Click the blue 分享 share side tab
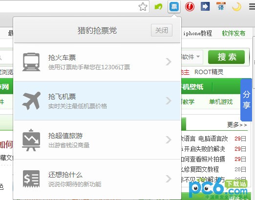 pos(246,100)
